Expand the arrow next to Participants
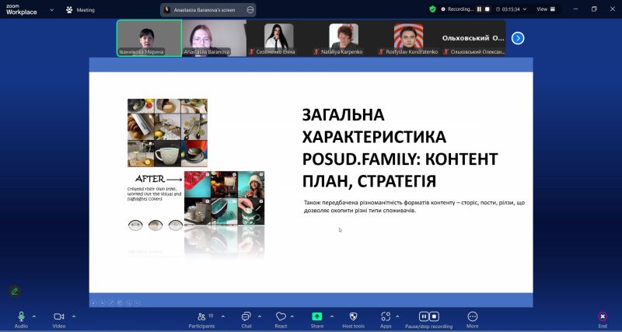 click(223, 316)
